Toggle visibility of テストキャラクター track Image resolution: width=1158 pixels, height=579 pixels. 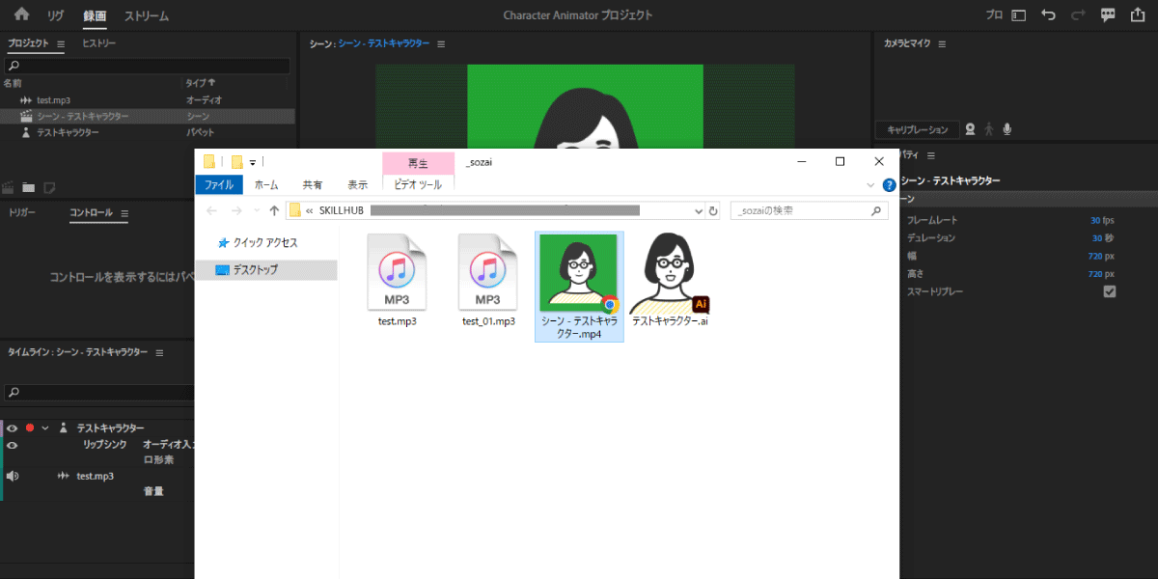click(x=13, y=427)
